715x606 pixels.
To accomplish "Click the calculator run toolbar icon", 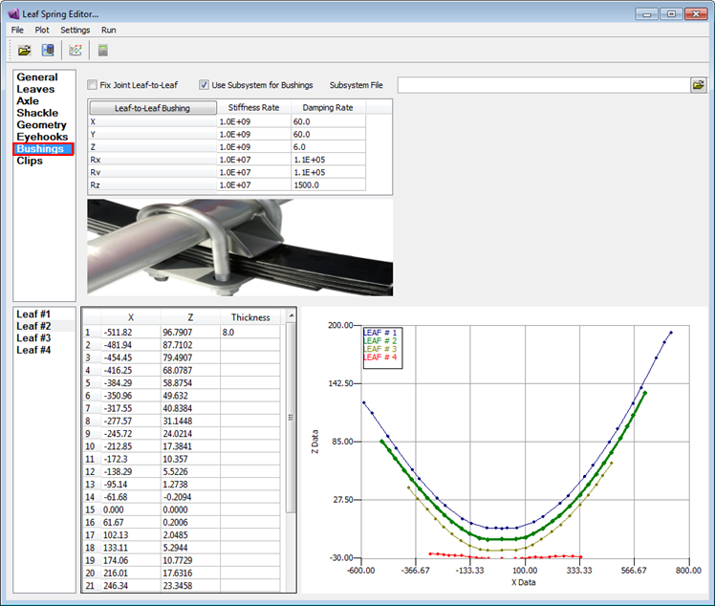I will (103, 50).
